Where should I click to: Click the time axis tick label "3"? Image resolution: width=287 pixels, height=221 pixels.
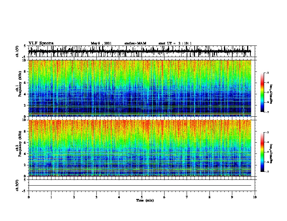pos(96,197)
